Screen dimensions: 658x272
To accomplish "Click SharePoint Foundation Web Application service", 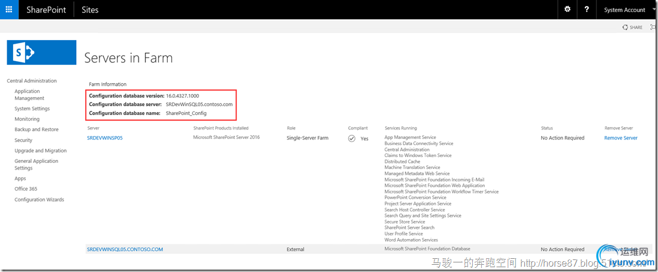I will click(434, 185).
